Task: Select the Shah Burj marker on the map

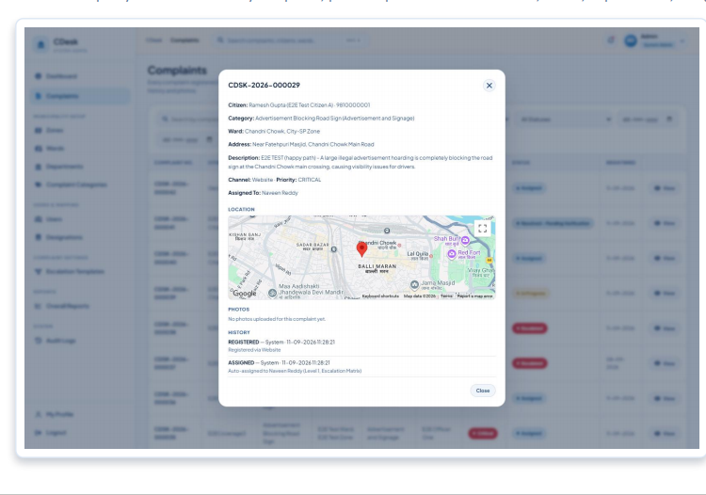Action: tap(465, 240)
